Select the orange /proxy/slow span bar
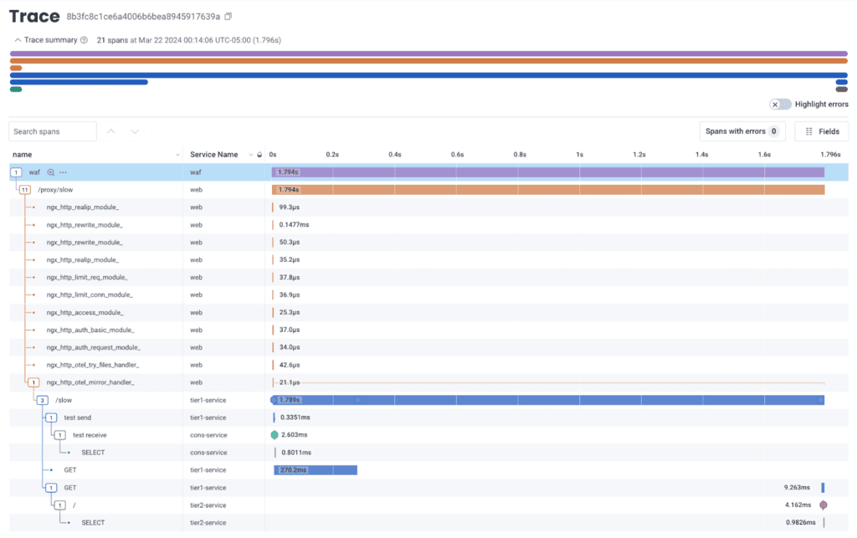Screen dimensions: 857x538 click(548, 190)
